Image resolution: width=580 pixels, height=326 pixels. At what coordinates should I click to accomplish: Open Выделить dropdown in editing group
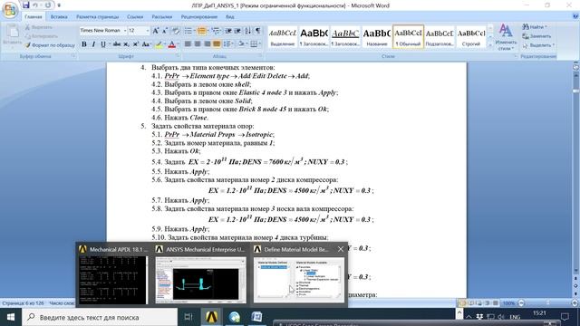(x=538, y=45)
